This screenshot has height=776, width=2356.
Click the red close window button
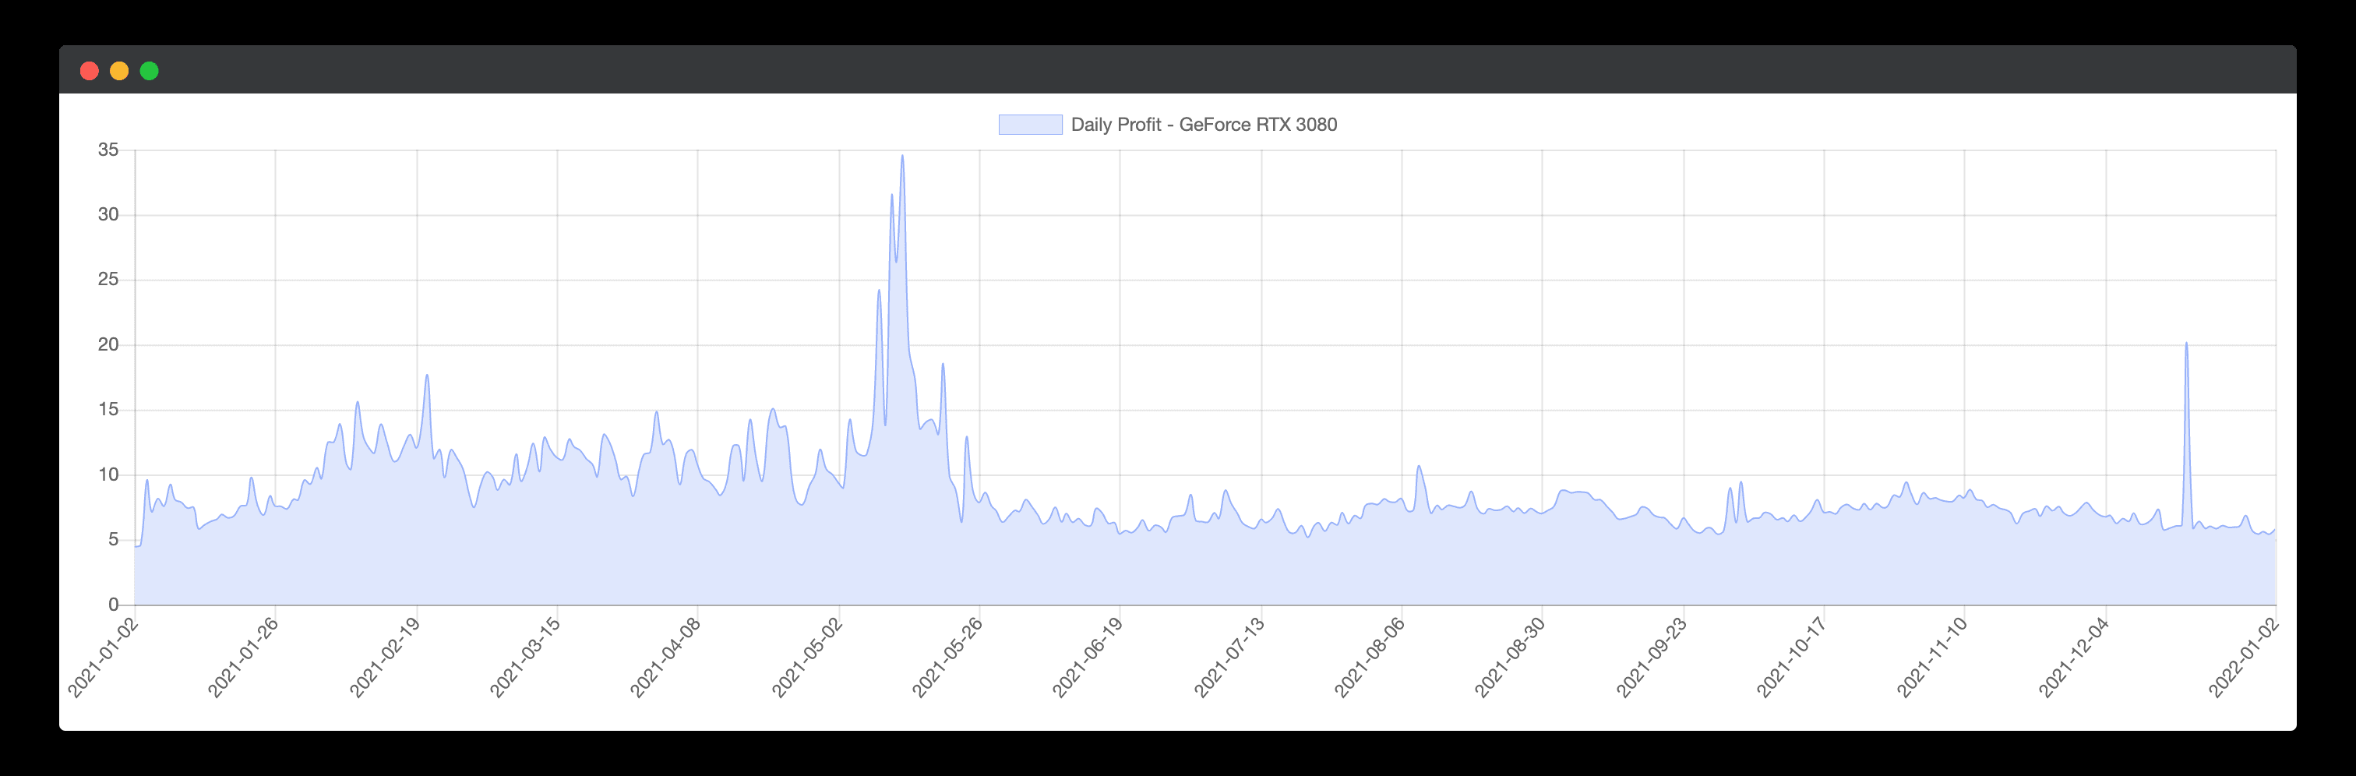coord(90,72)
